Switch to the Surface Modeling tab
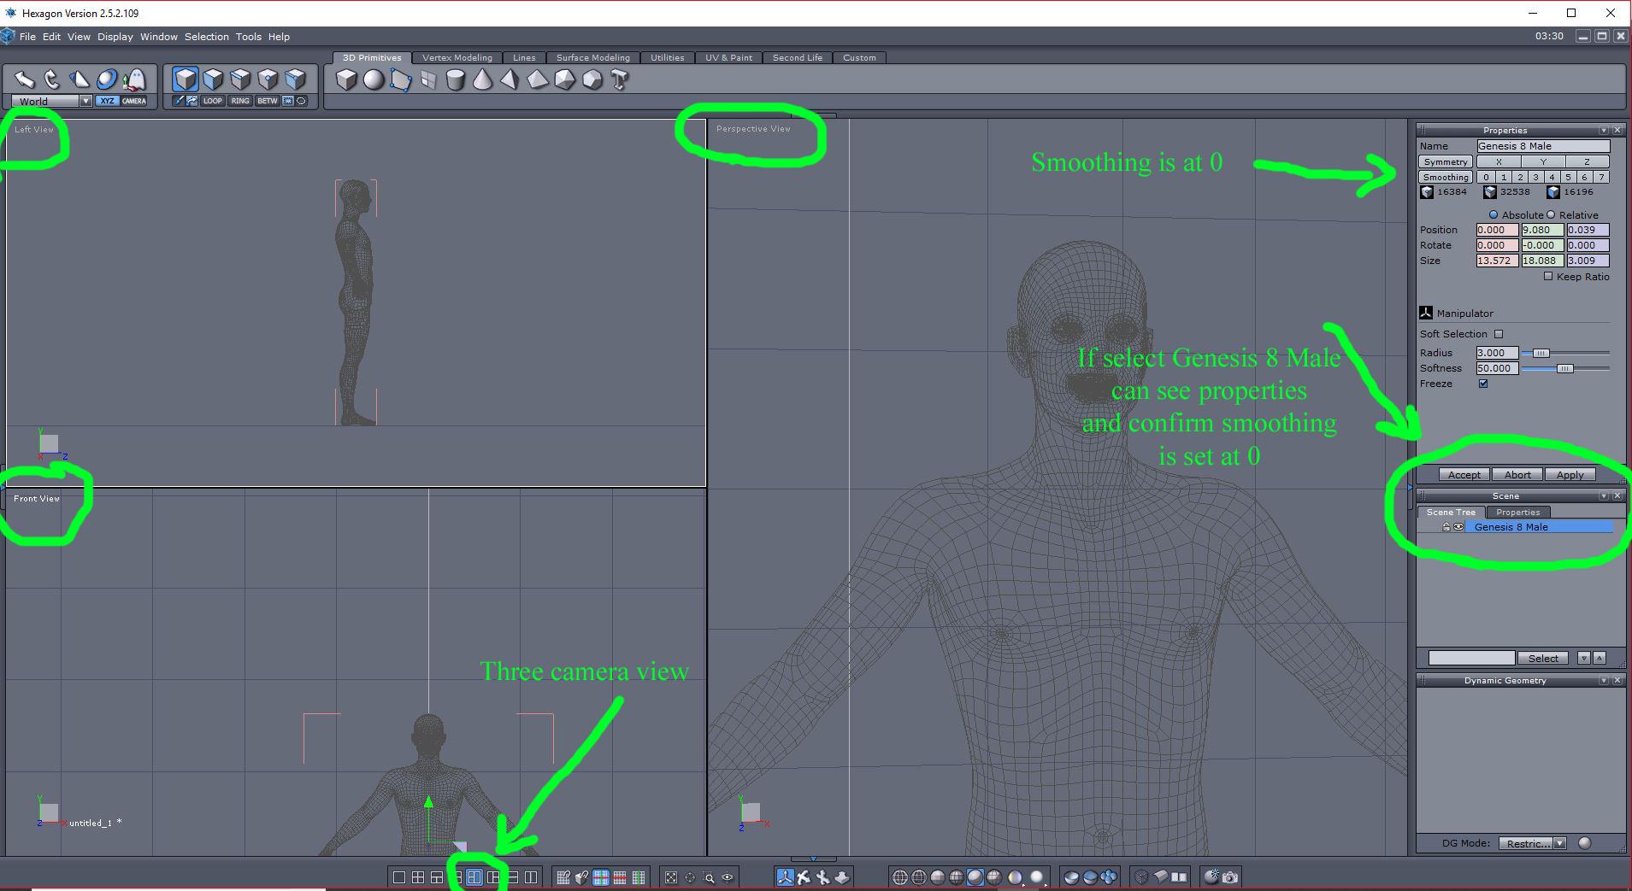Screen dimensions: 1632x891 pyautogui.click(x=593, y=57)
